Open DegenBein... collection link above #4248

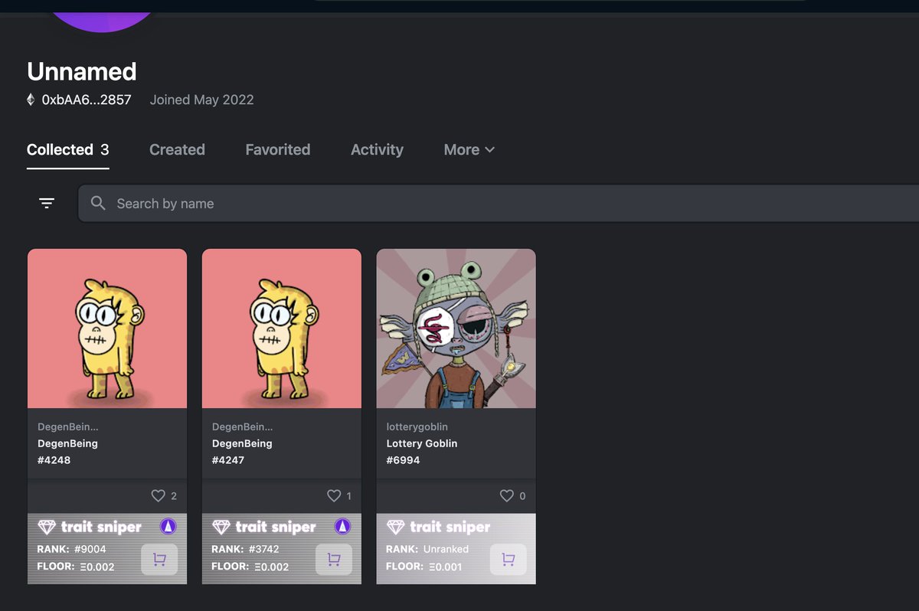pos(68,426)
